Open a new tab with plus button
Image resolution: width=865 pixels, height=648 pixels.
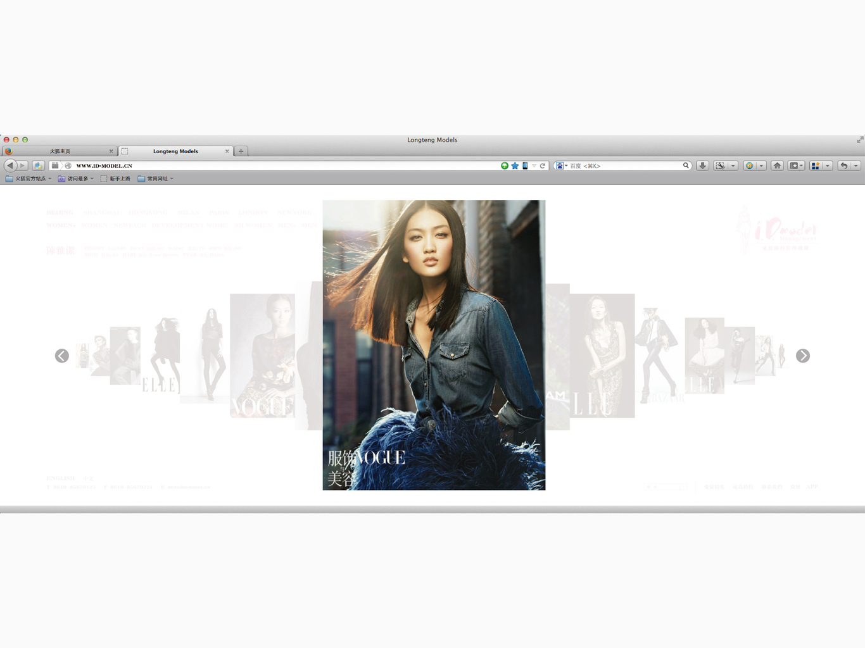241,151
